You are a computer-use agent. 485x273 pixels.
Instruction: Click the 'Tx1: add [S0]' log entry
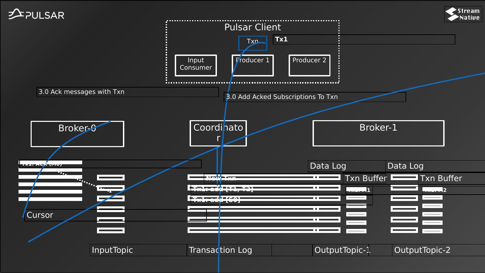click(217, 200)
